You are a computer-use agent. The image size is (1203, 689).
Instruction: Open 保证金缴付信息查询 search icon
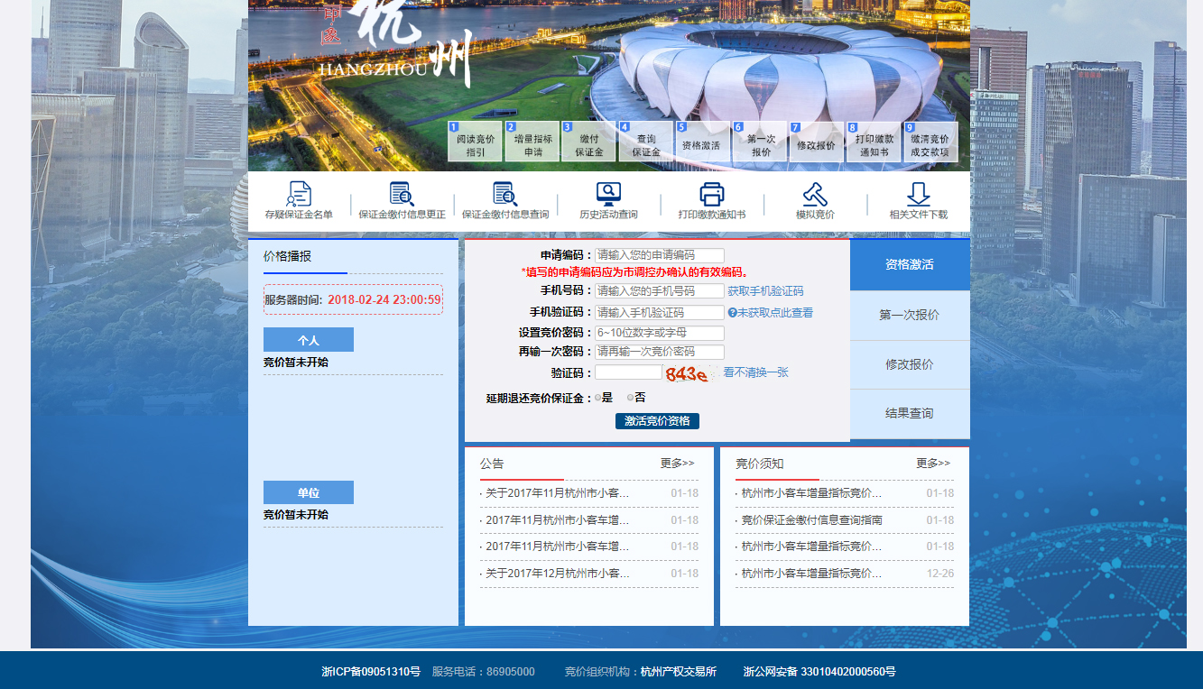[504, 194]
